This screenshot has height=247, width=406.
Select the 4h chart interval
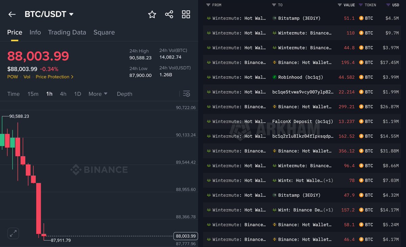point(63,94)
